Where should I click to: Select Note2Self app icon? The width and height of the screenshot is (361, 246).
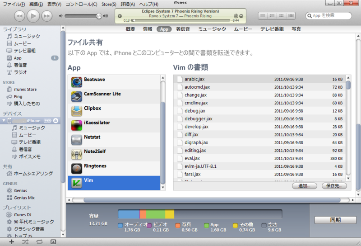tap(77, 154)
